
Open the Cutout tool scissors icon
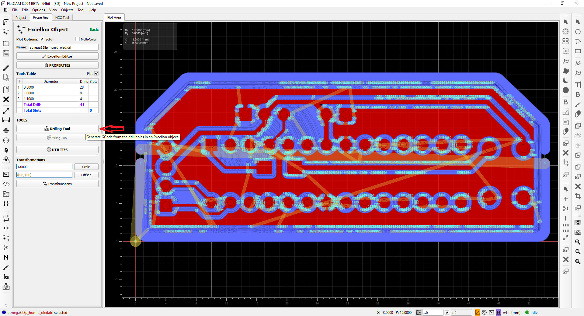(x=6, y=248)
